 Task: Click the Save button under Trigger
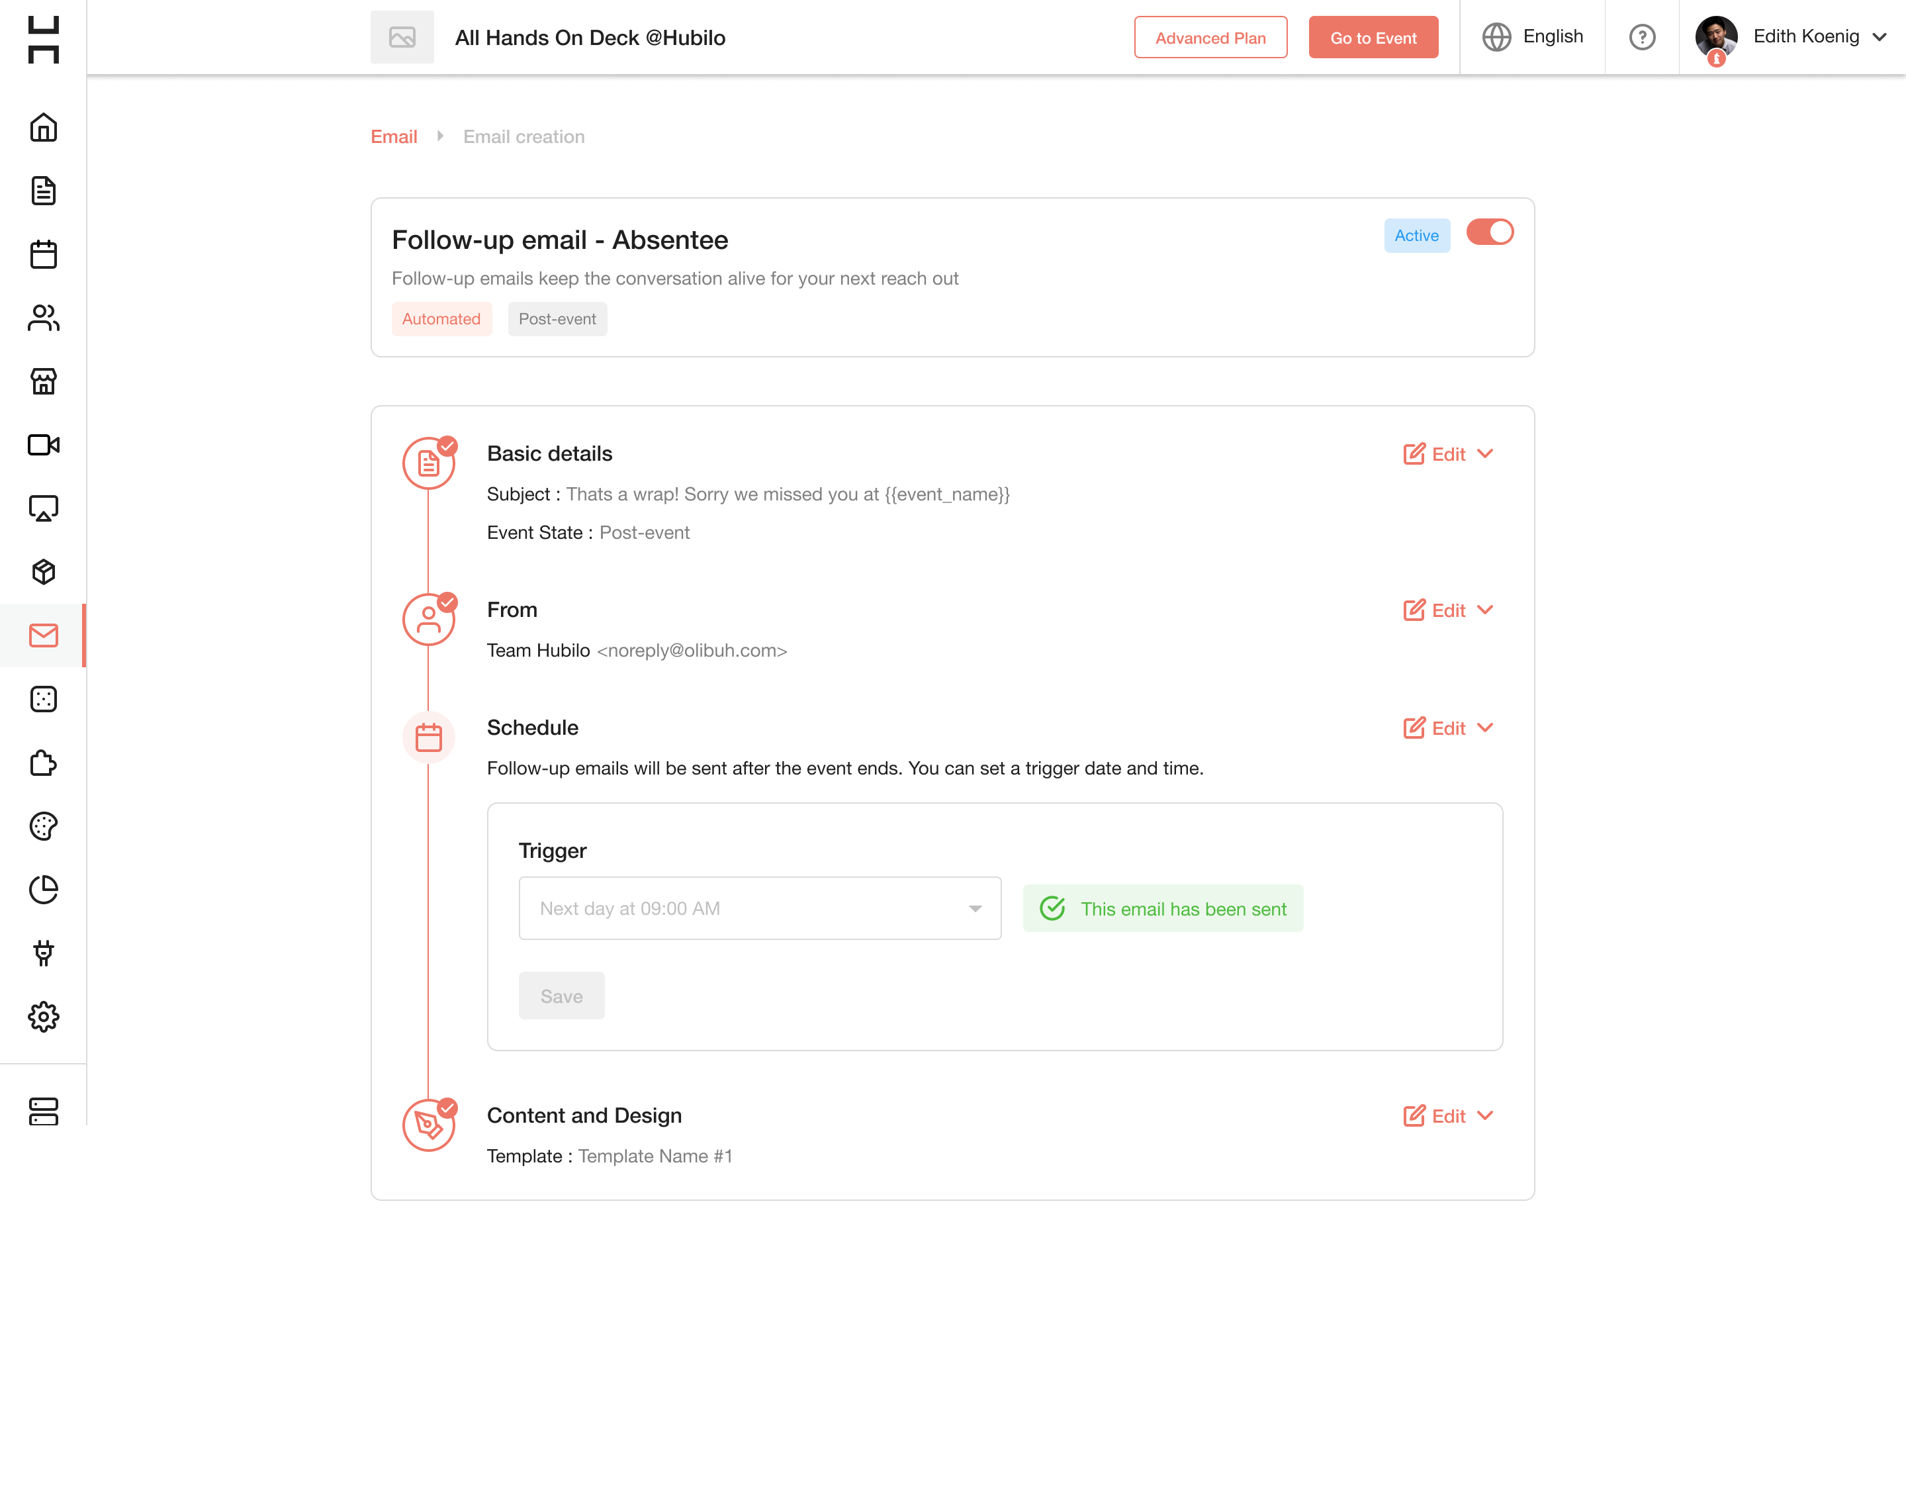tap(562, 996)
